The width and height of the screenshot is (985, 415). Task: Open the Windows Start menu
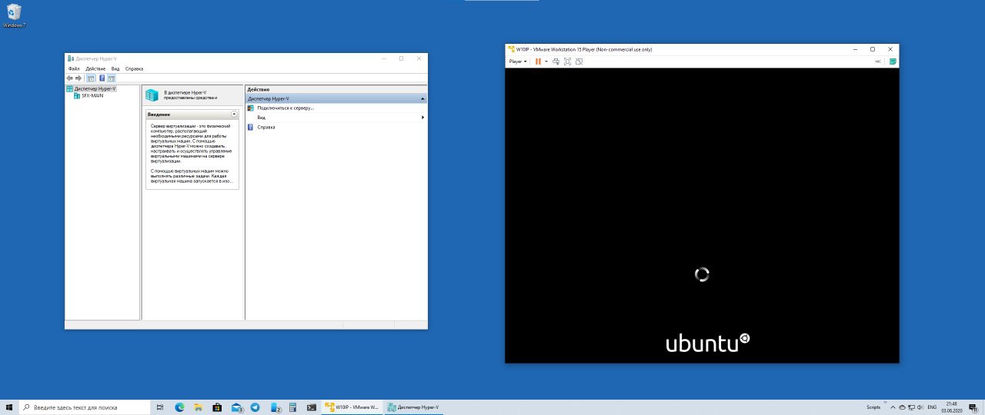tap(9, 407)
